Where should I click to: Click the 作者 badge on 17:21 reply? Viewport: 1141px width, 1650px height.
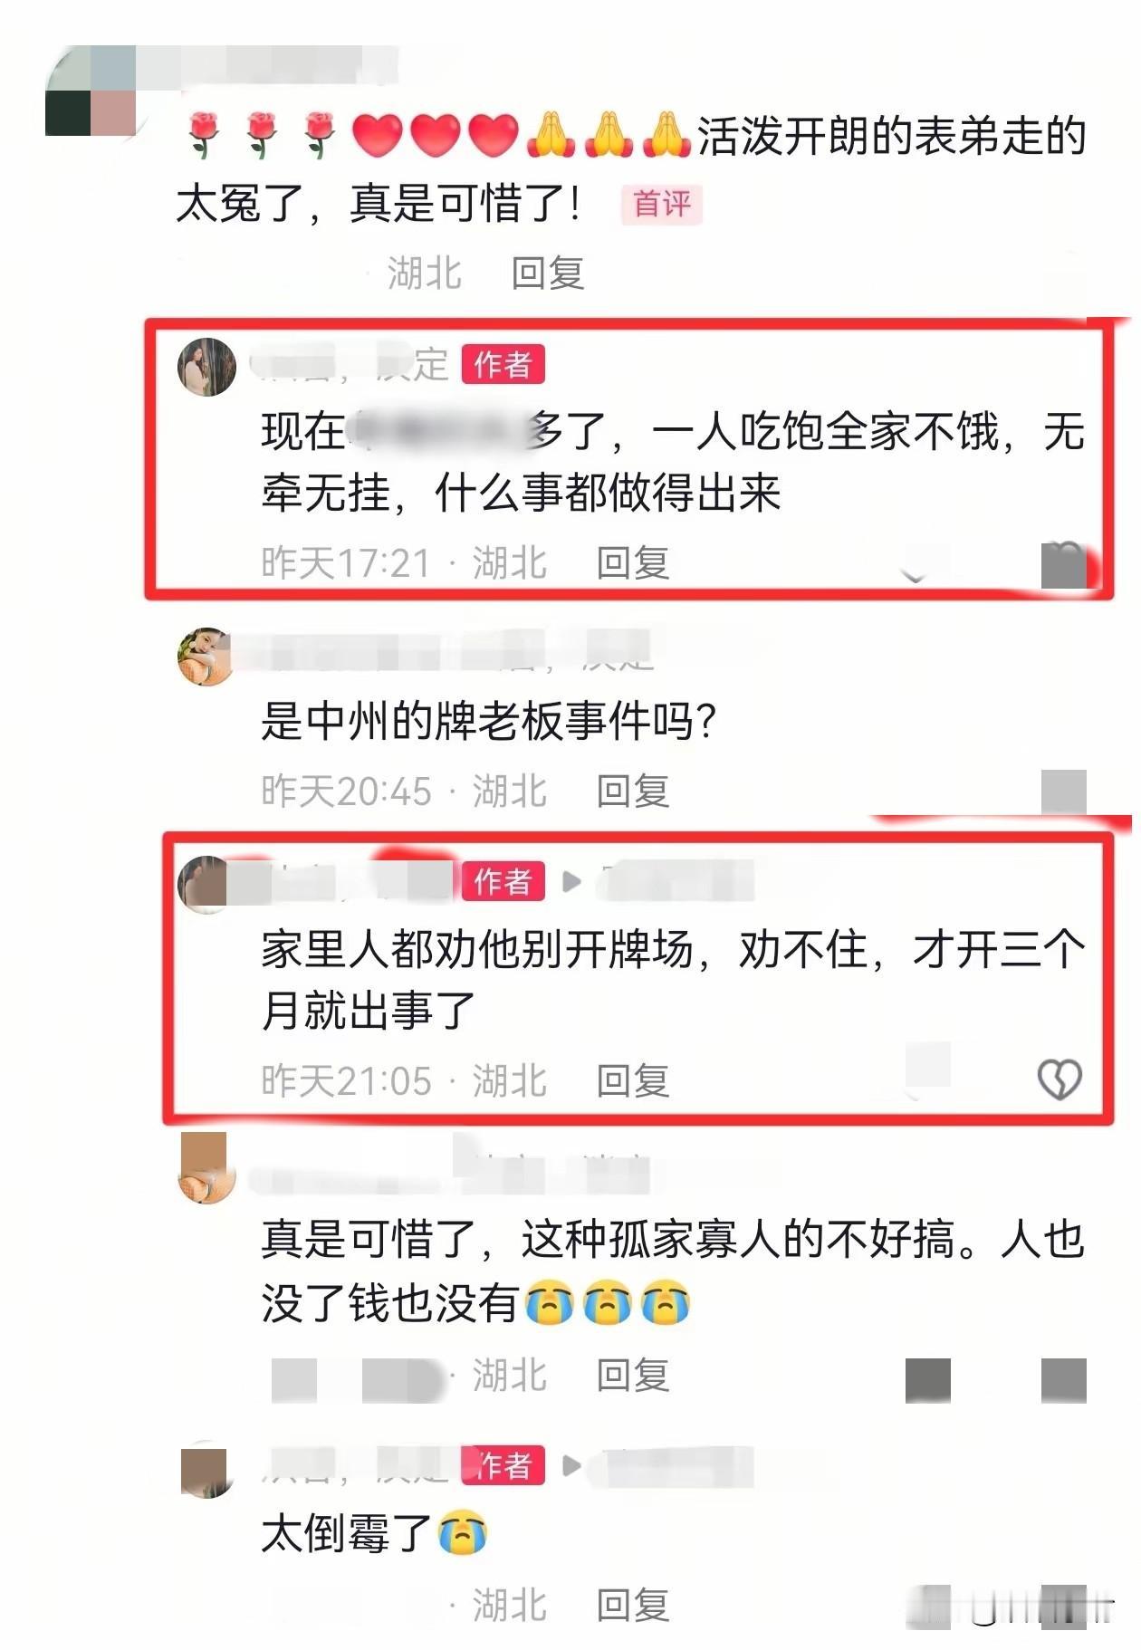(503, 364)
